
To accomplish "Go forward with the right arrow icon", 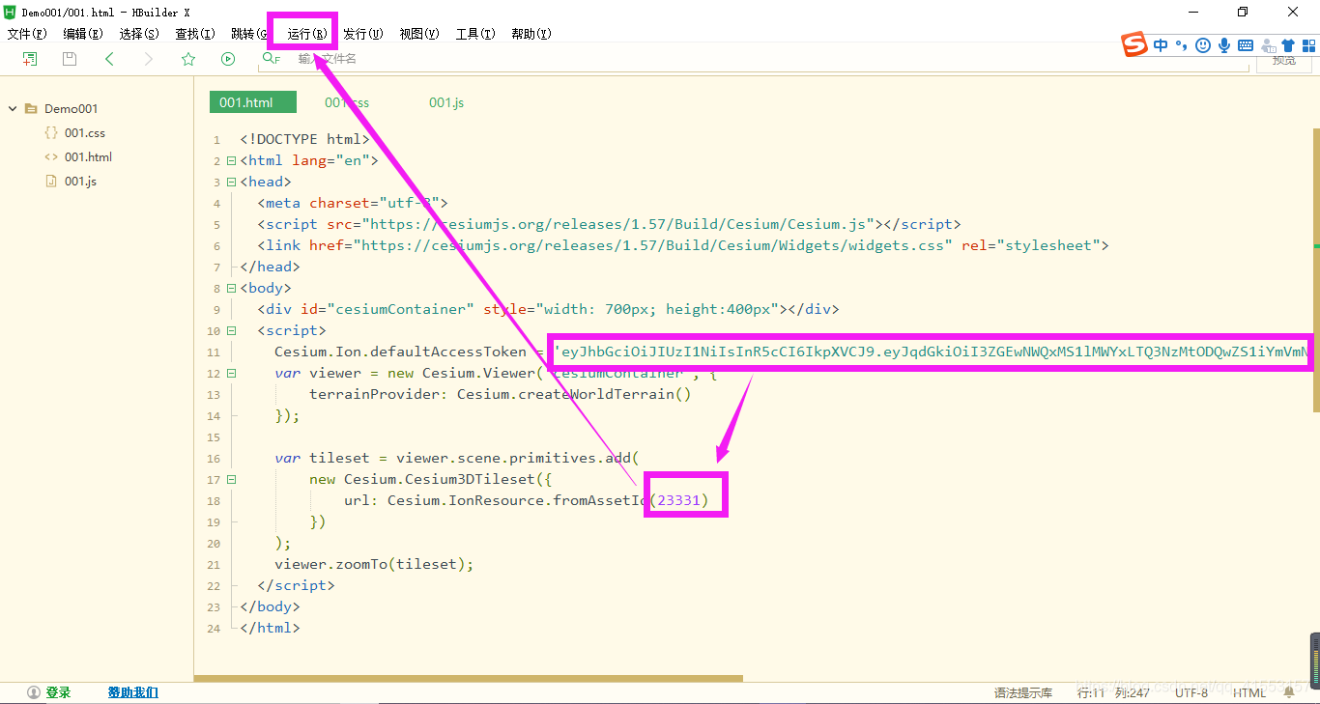I will click(x=149, y=59).
